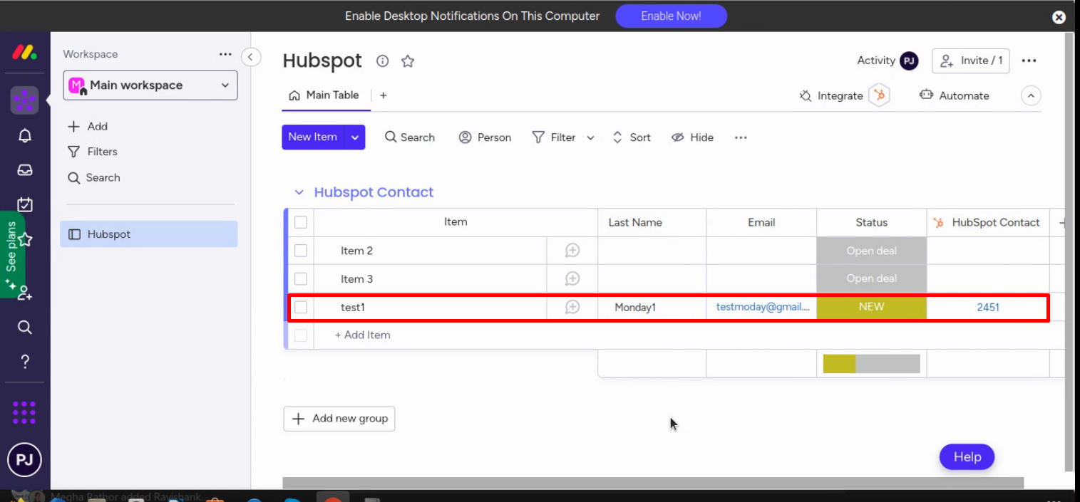Change Item 2 Open deal status

click(x=872, y=251)
